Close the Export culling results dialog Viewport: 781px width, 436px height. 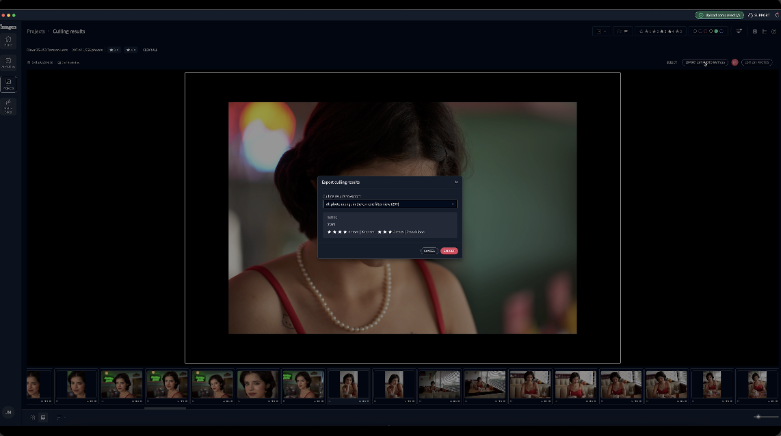[x=456, y=182]
